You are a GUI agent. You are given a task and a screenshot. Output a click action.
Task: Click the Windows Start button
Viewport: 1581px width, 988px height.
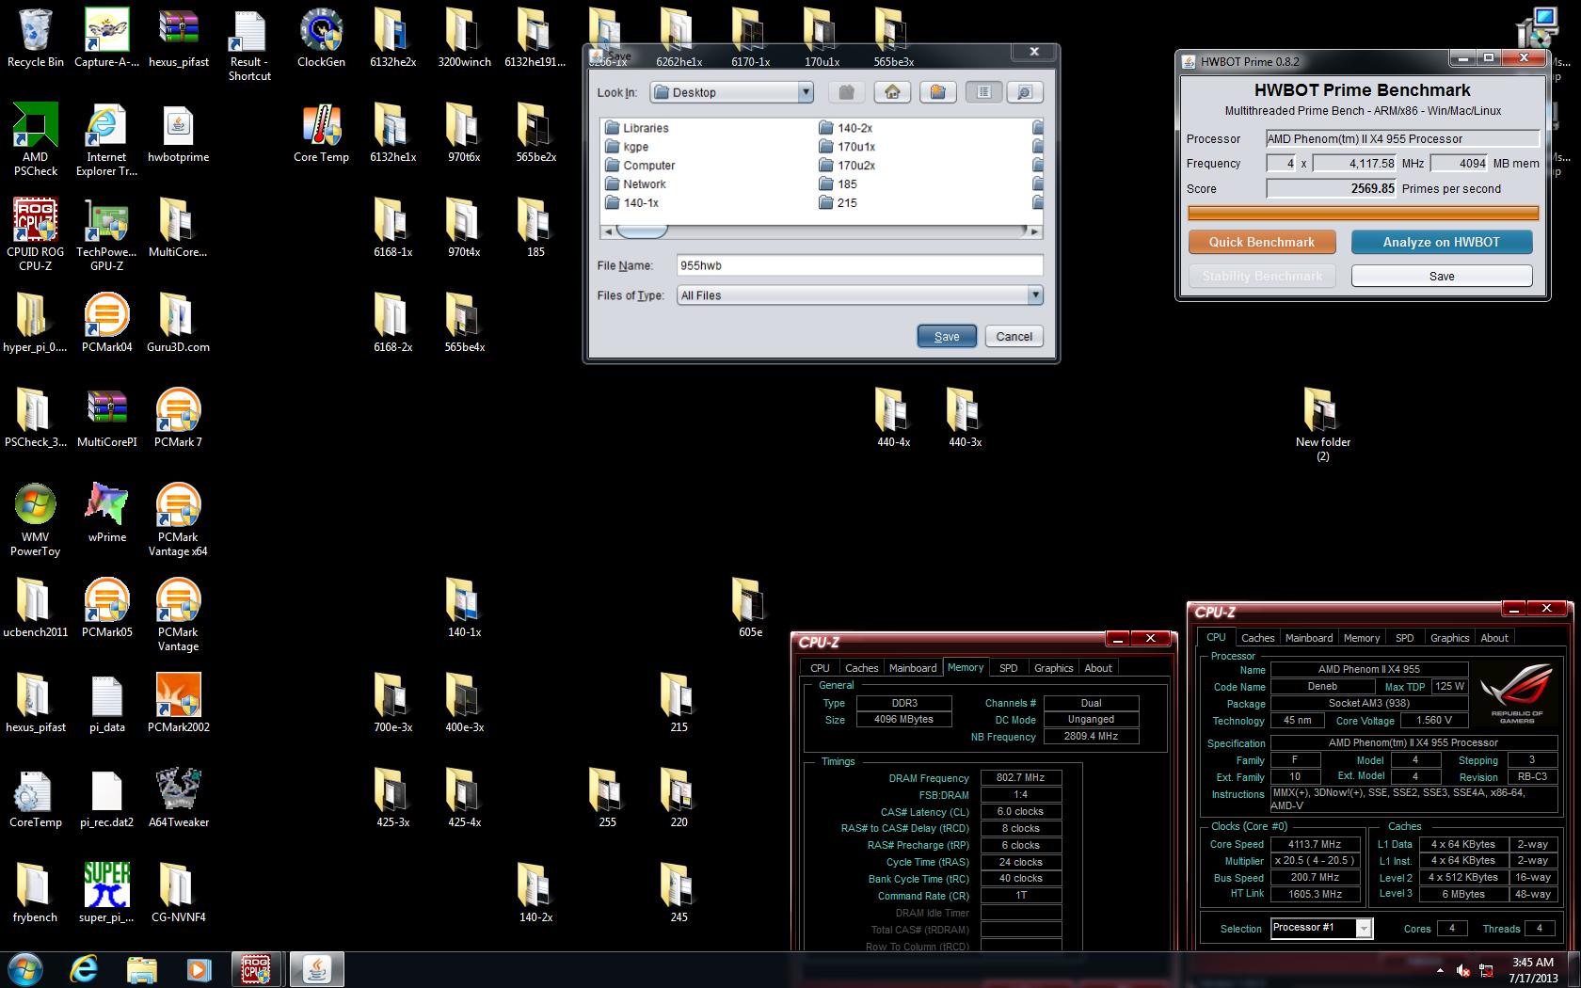click(x=25, y=968)
